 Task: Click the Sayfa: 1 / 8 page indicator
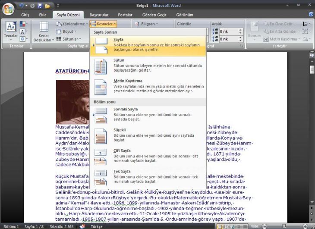click(x=34, y=226)
